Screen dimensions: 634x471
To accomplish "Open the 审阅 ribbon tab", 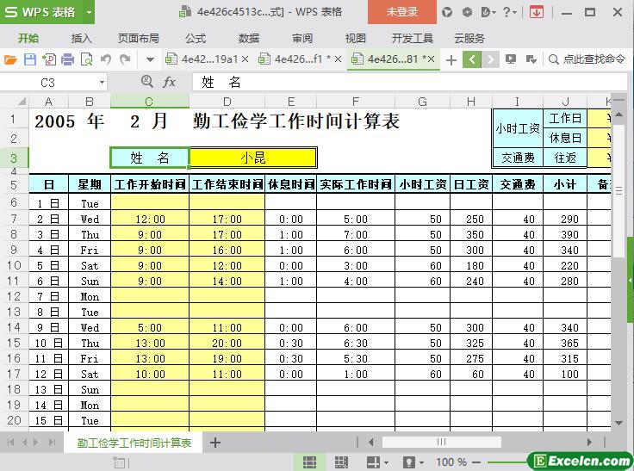I will pos(302,39).
